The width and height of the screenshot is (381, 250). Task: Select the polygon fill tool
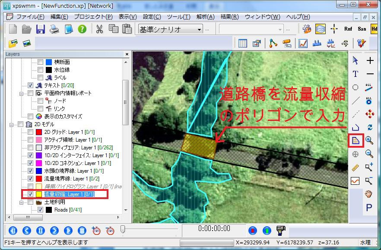coord(356,140)
